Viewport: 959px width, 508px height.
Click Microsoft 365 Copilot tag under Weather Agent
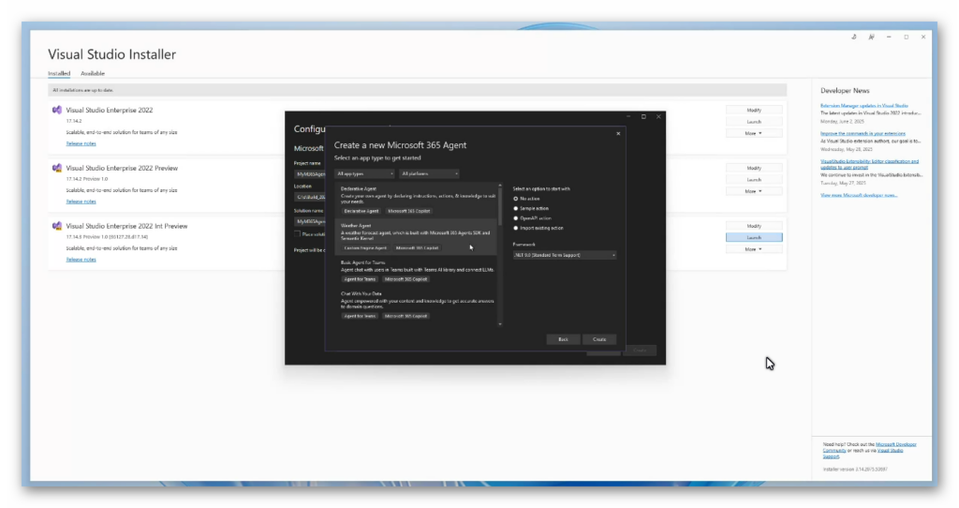(x=417, y=247)
